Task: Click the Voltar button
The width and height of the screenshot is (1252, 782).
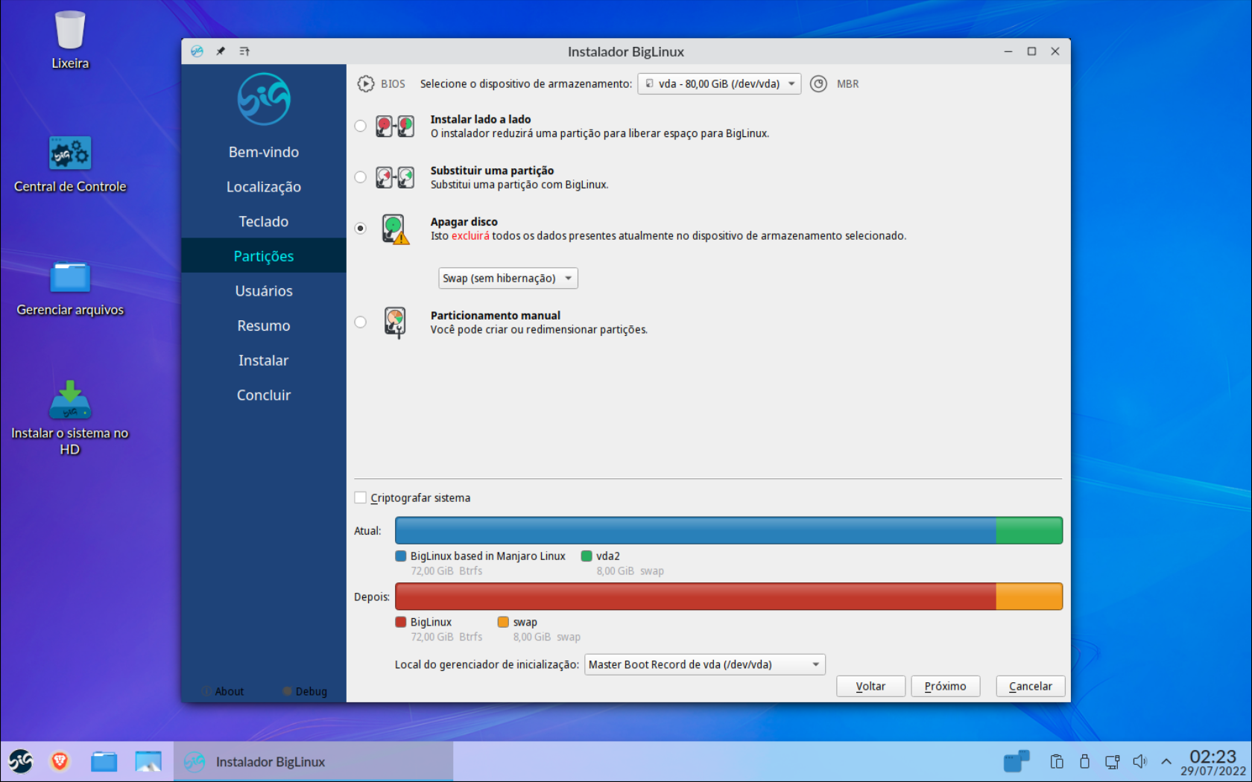Action: [x=870, y=686]
